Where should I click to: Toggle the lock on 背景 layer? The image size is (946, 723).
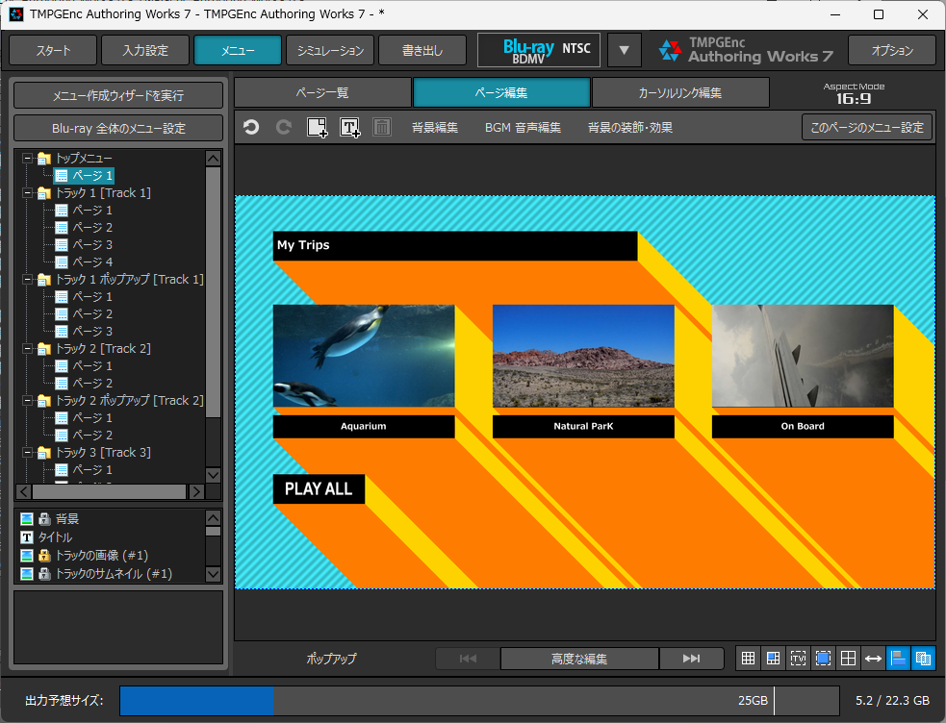click(x=44, y=519)
